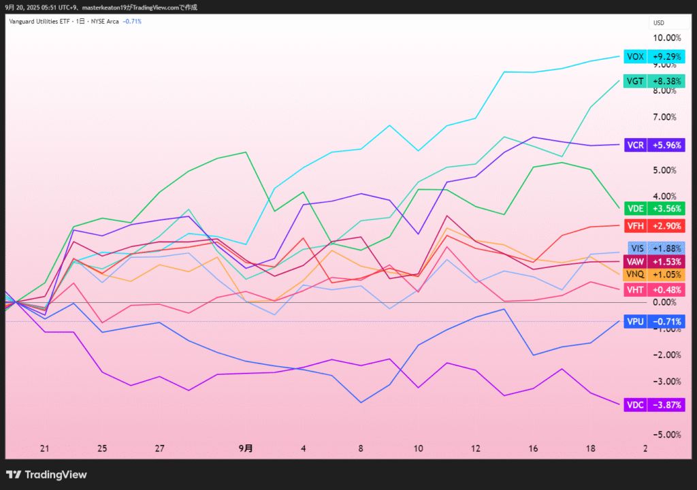Viewport: 697px width, 490px height.
Task: Click the VHT +0.48% value label
Action: point(666,290)
